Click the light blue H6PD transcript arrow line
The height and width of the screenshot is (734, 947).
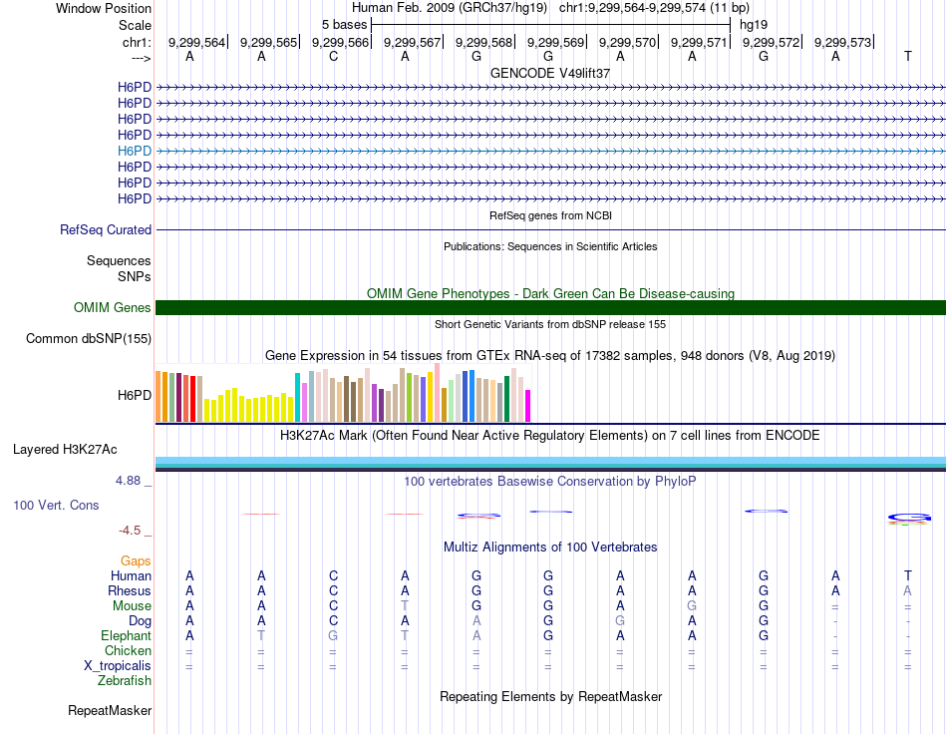click(x=550, y=151)
